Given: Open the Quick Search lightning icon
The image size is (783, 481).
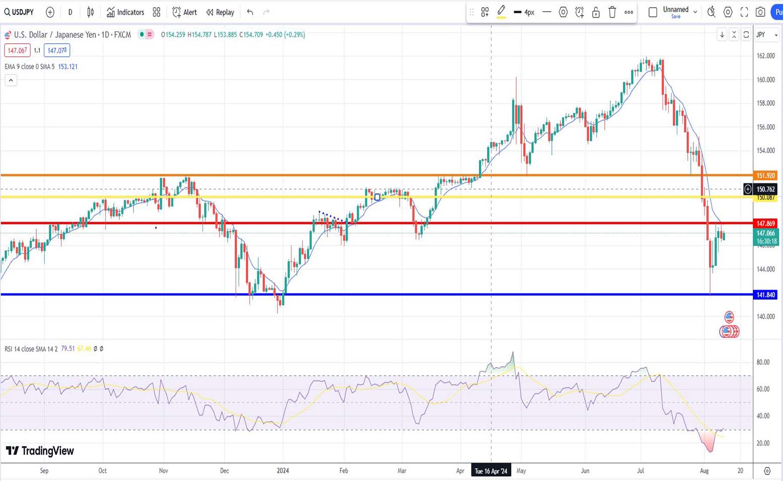Looking at the screenshot, I should pos(711,12).
